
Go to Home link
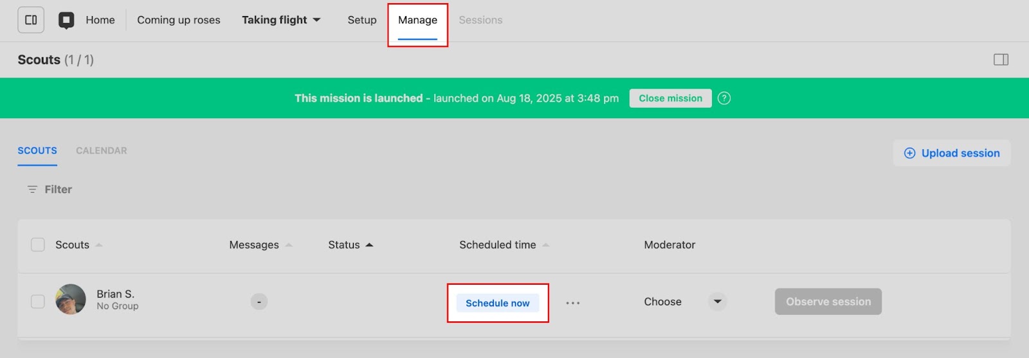click(x=100, y=20)
